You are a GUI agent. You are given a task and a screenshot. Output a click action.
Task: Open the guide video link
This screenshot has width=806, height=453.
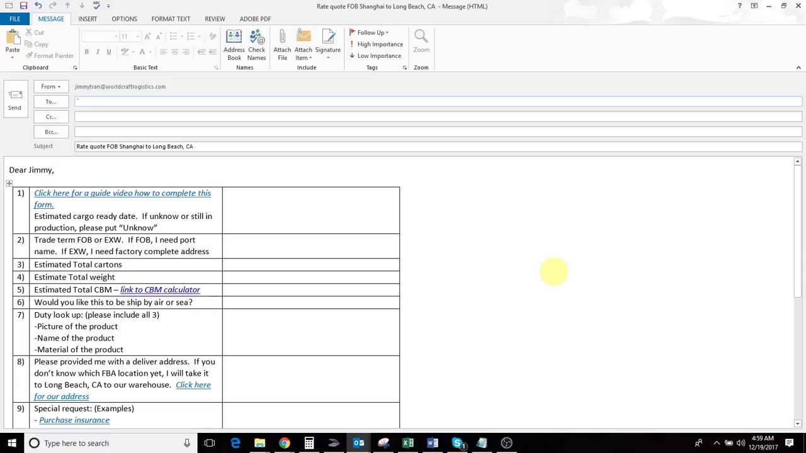(x=122, y=199)
